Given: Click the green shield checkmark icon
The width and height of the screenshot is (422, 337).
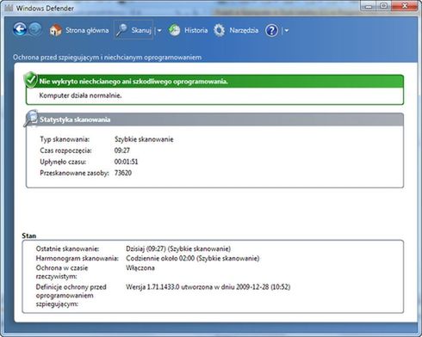Looking at the screenshot, I should [31, 80].
